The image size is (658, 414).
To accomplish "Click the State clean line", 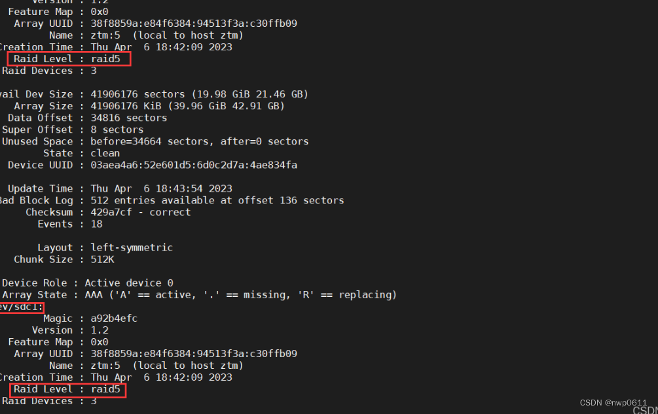I will click(x=81, y=153).
